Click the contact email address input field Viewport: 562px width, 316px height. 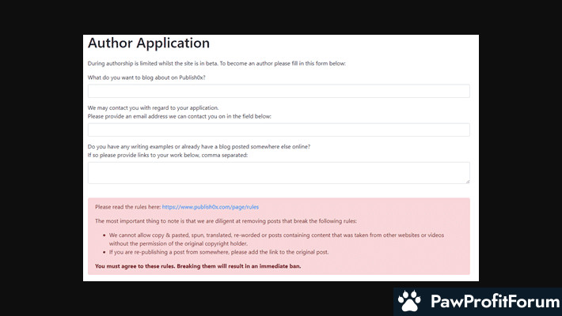click(279, 130)
